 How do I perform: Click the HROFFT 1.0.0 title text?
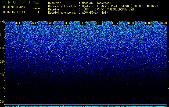click(x=21, y=2)
